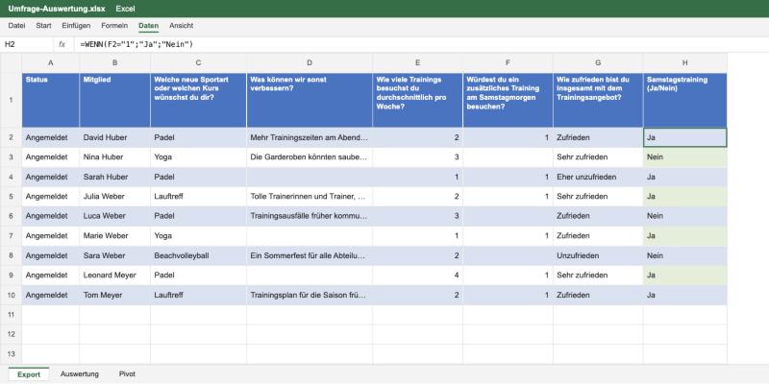
Task: Click 'Ein Sommerfest für alle' cell
Action: pyautogui.click(x=310, y=255)
